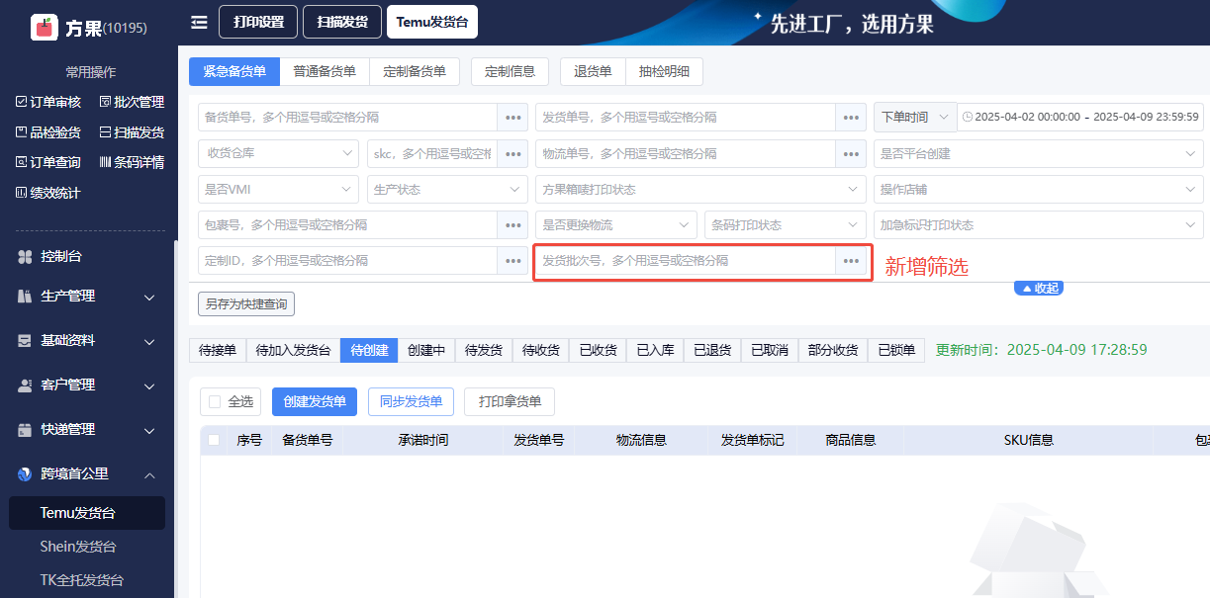1210x598 pixels.
Task: Expand the 下单时间 date type selector
Action: (914, 118)
